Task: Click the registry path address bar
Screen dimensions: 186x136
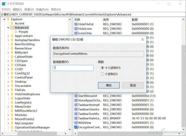Action: tap(93, 14)
